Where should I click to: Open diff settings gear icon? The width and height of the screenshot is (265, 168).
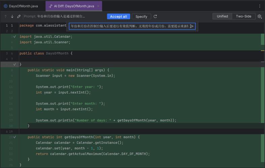(x=260, y=16)
